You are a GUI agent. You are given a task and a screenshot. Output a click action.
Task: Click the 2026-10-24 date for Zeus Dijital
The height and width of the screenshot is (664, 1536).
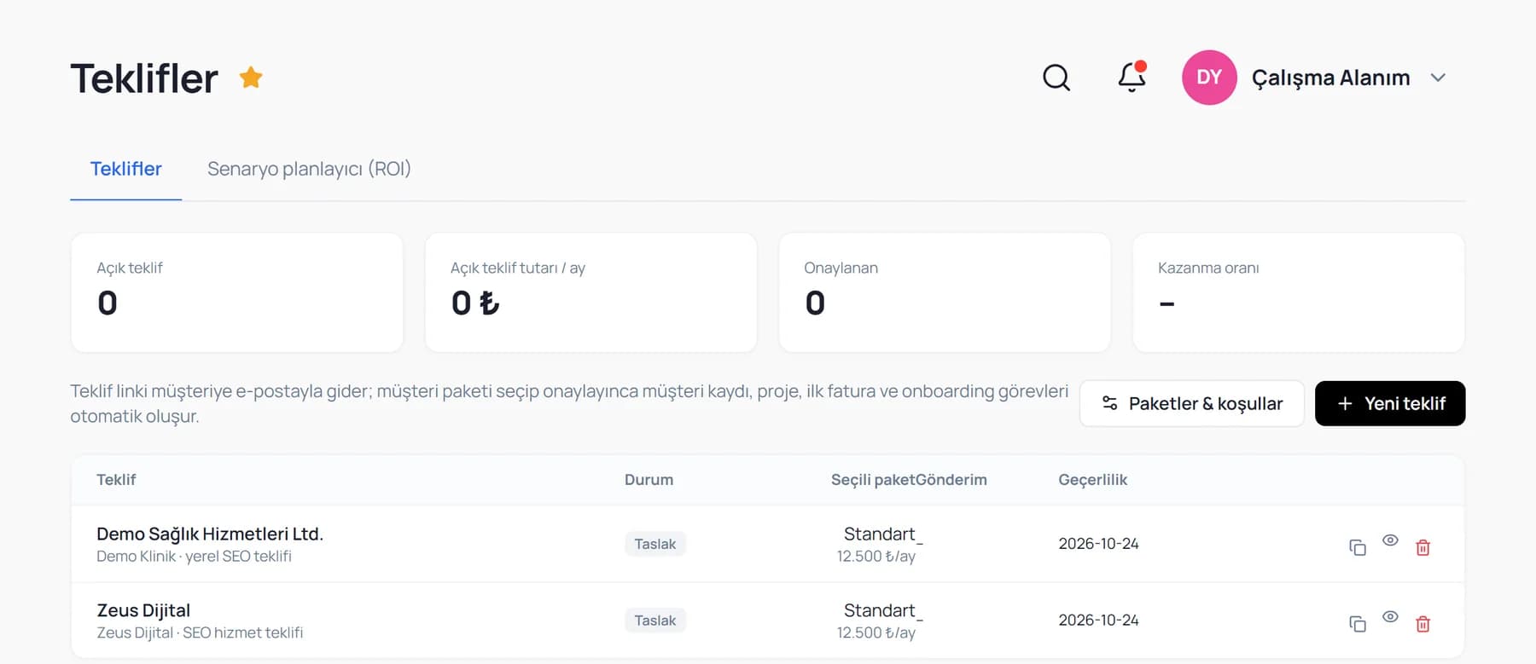click(1098, 621)
